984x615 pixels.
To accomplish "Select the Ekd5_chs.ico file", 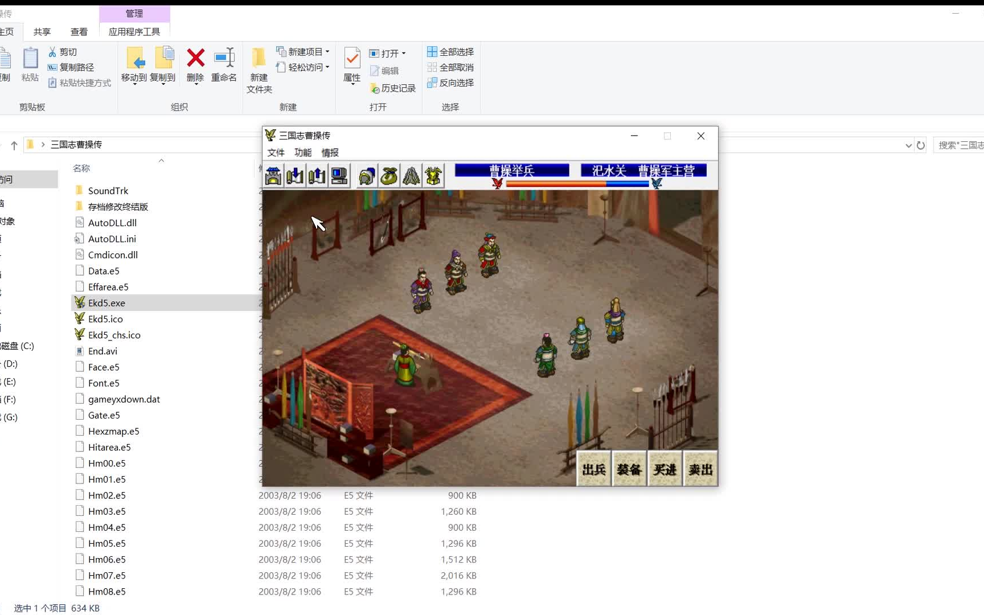I will 114,335.
